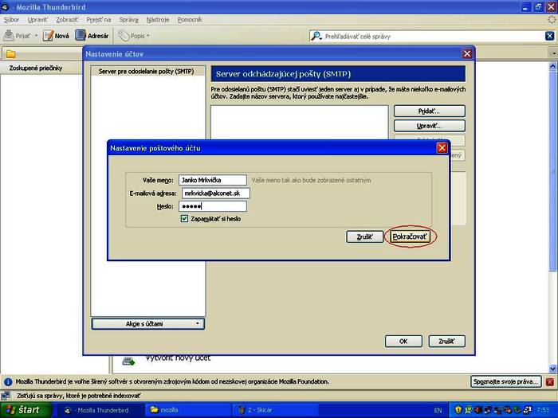Click the status bar network icon
This screenshot has height=418, width=558.
pos(6,395)
